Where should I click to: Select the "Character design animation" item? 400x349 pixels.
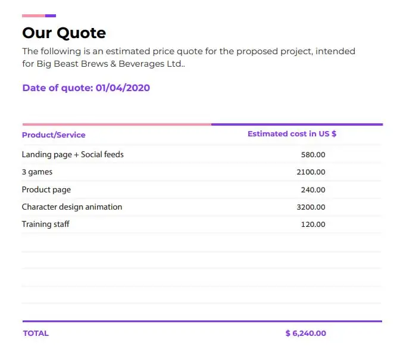pyautogui.click(x=72, y=207)
